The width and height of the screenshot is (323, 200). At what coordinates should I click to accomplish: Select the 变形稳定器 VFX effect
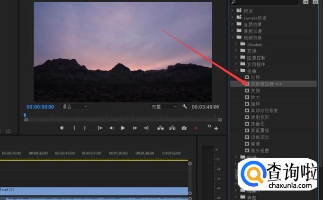(265, 83)
